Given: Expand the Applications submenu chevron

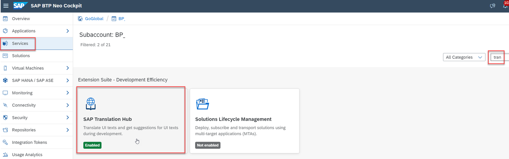Looking at the screenshot, I should [68, 31].
